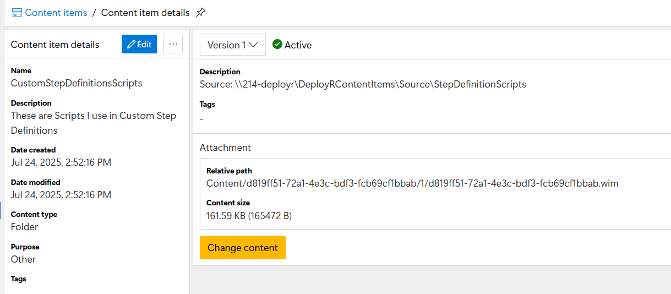Click the Attachment section heading

[x=225, y=148]
